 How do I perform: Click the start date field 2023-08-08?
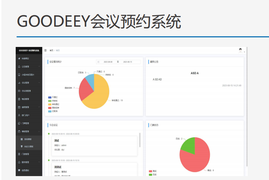click(x=108, y=62)
